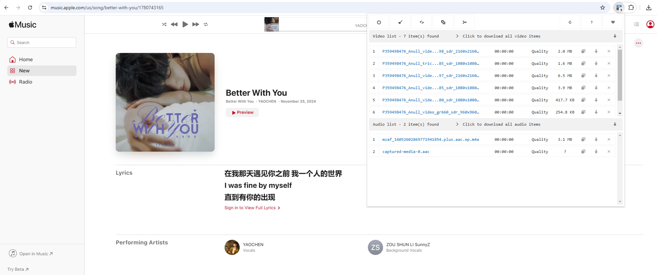Click the Apple Music account profile icon
Image resolution: width=657 pixels, height=275 pixels.
point(650,24)
